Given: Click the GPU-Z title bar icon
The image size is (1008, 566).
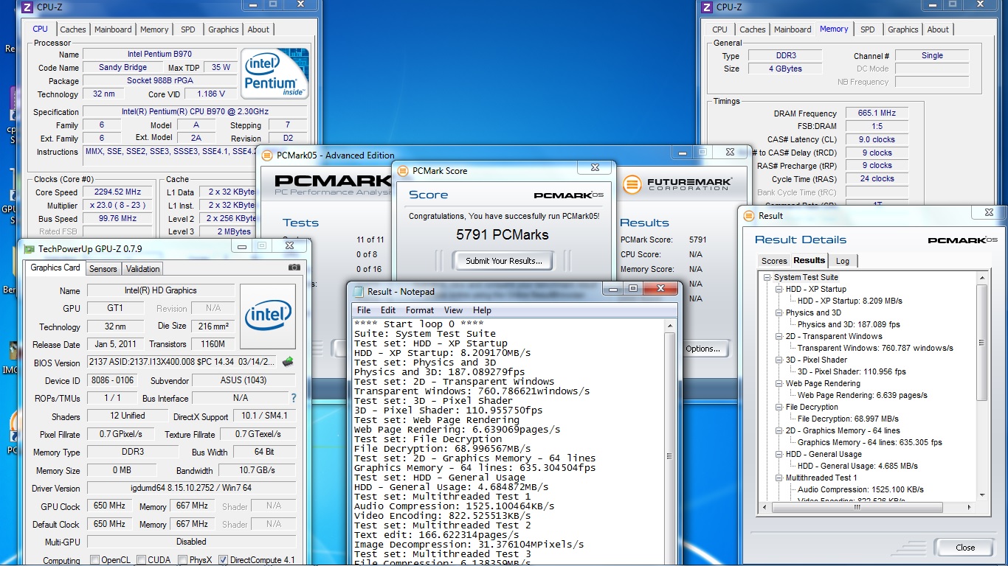Looking at the screenshot, I should pos(30,249).
